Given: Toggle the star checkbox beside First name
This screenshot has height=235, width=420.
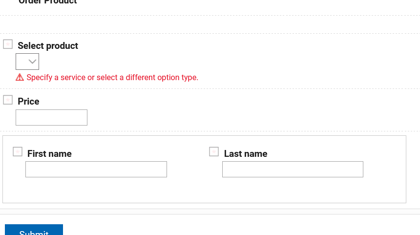Looking at the screenshot, I should click(18, 152).
